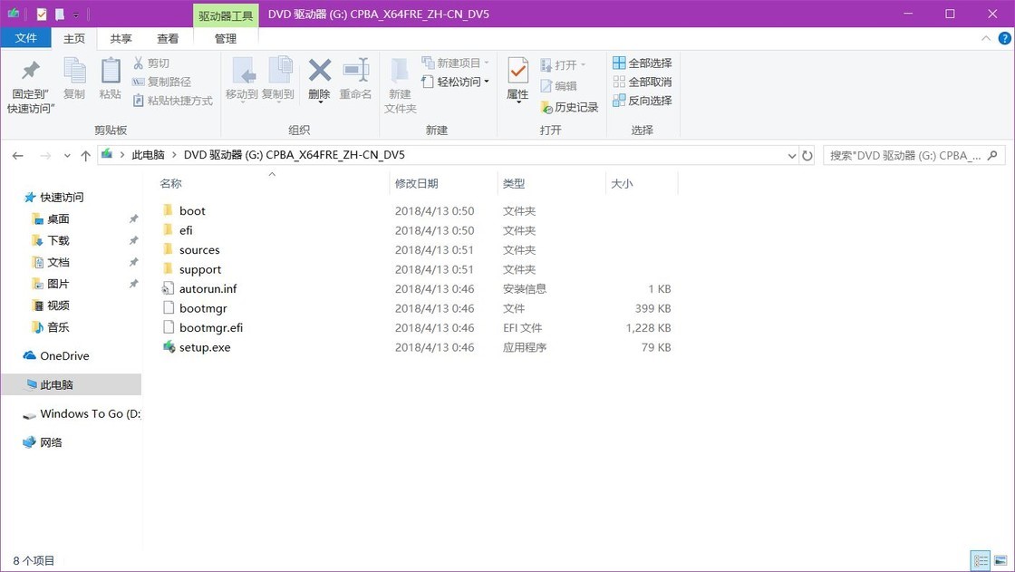Select the 重命名 (Rename) tool
The image size is (1015, 572).
356,81
